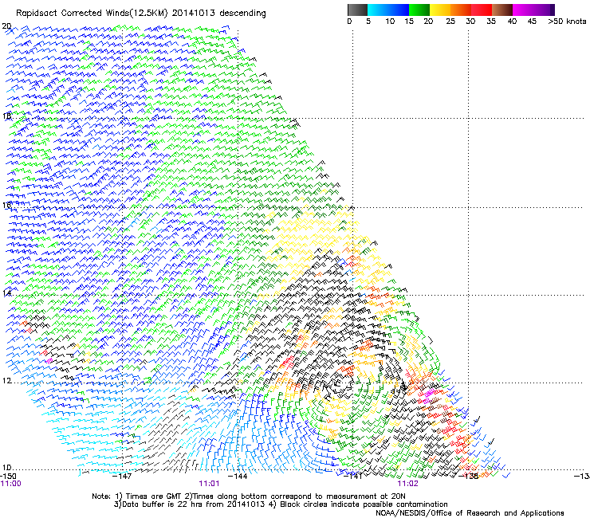Click the purple time label '11:00'

point(11,484)
